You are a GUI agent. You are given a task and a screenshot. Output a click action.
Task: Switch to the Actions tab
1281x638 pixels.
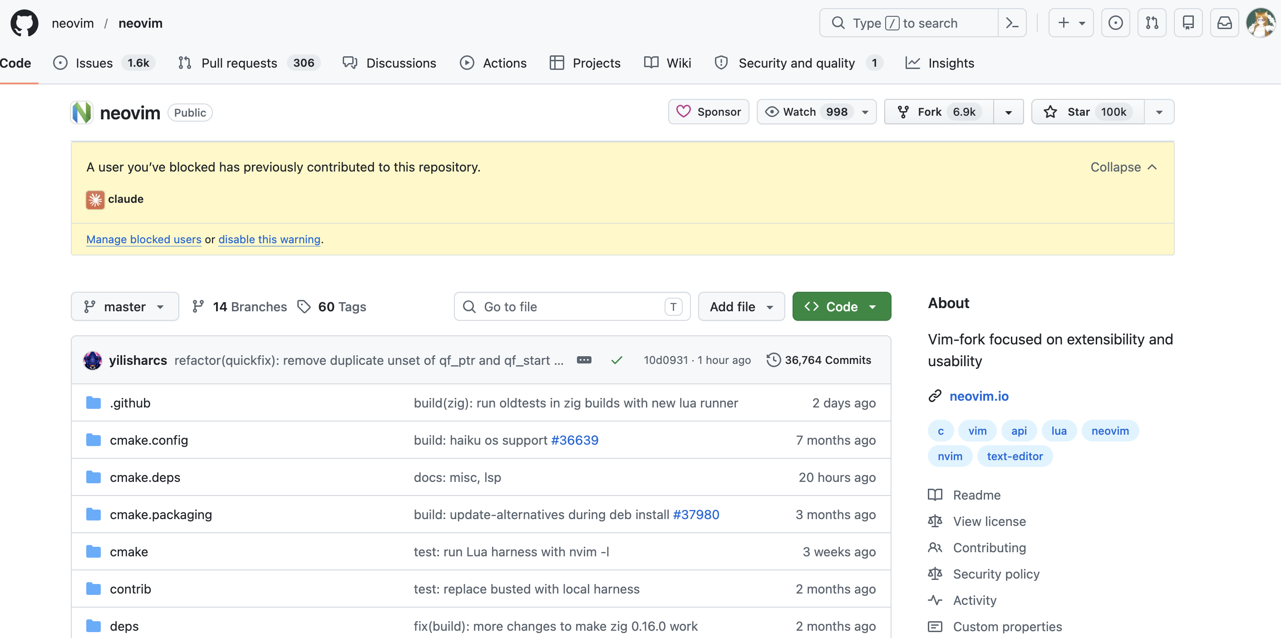(493, 63)
